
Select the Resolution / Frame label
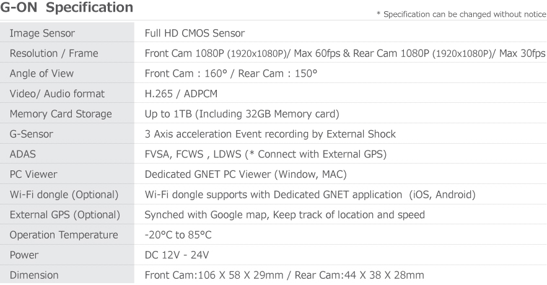coord(54,53)
